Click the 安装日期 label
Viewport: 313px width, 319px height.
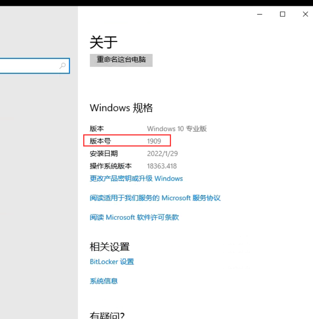(103, 154)
